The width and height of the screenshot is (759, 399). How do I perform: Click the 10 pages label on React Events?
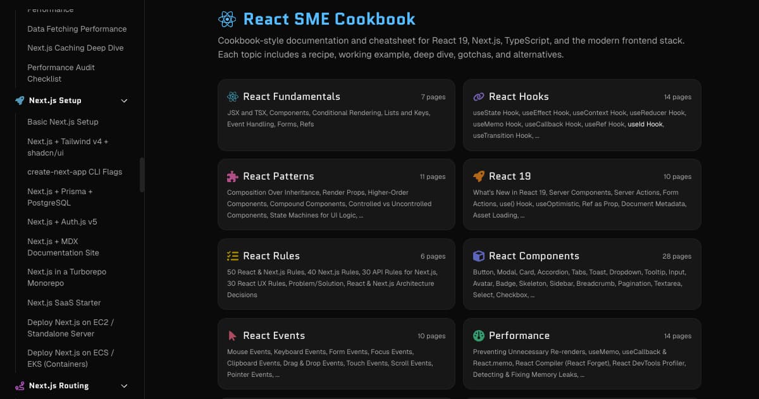[x=431, y=336]
